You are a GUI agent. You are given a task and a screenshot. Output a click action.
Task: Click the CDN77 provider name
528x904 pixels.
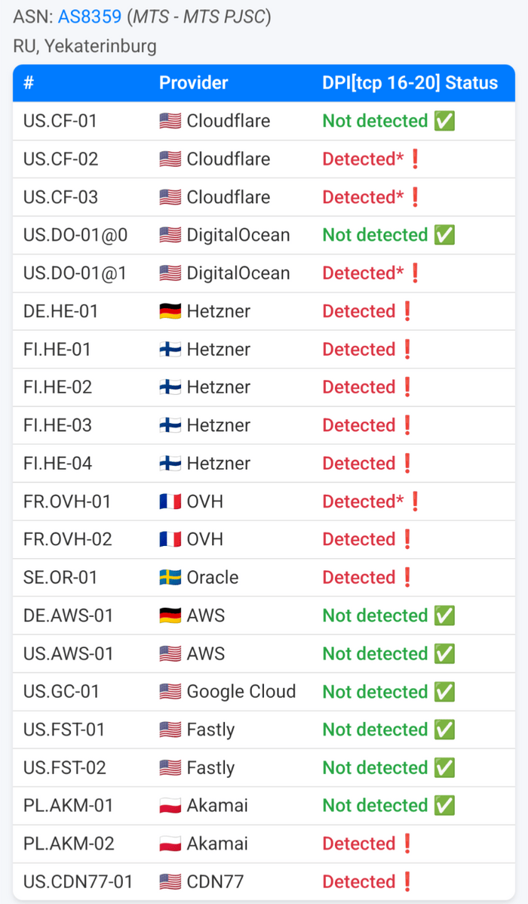pyautogui.click(x=215, y=881)
